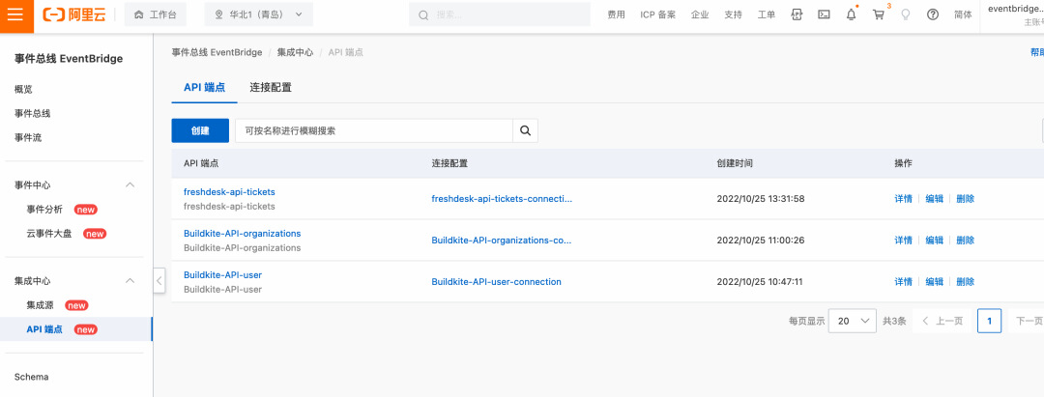Open the 工作台 workbench button
This screenshot has width=1044, height=397.
tap(155, 14)
